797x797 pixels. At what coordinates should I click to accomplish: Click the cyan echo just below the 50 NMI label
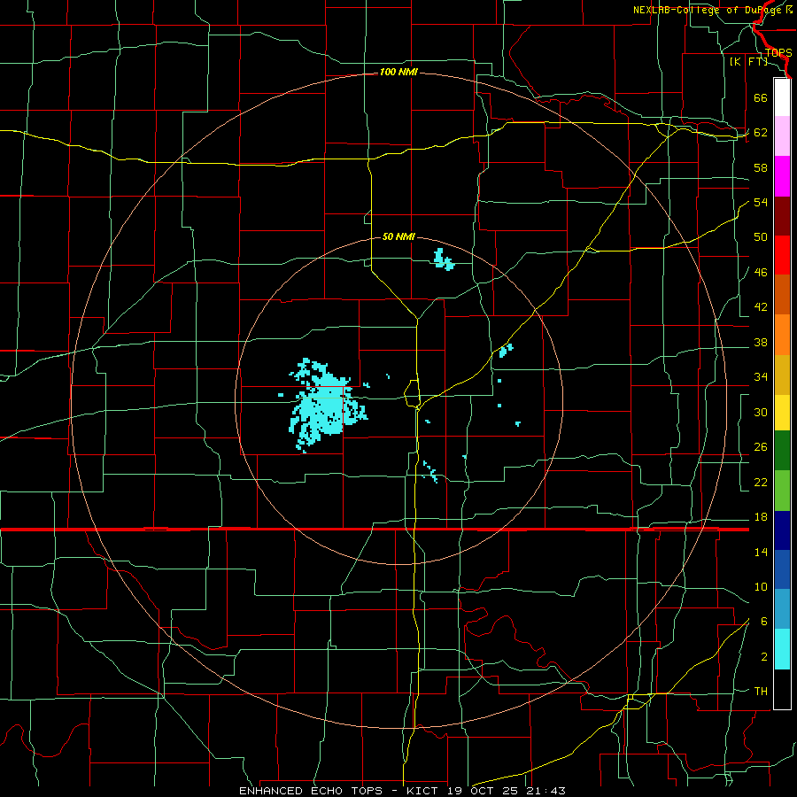click(443, 259)
